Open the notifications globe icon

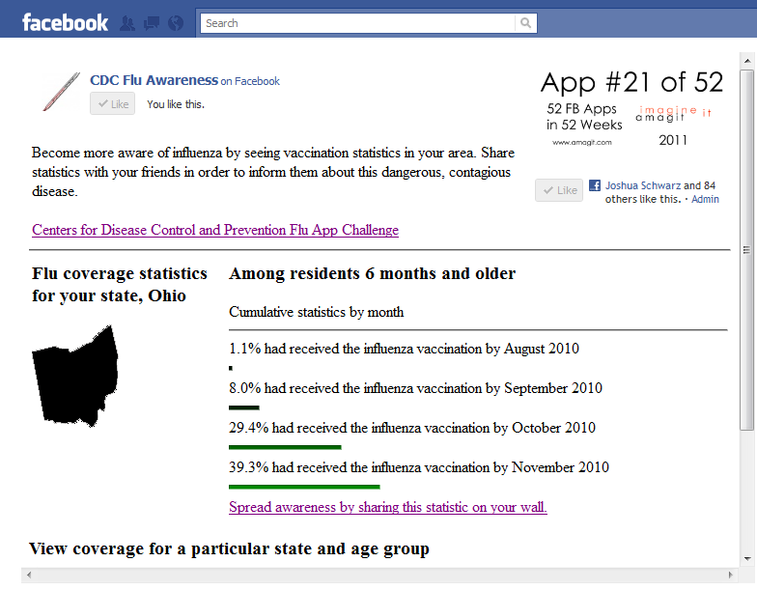coord(176,23)
